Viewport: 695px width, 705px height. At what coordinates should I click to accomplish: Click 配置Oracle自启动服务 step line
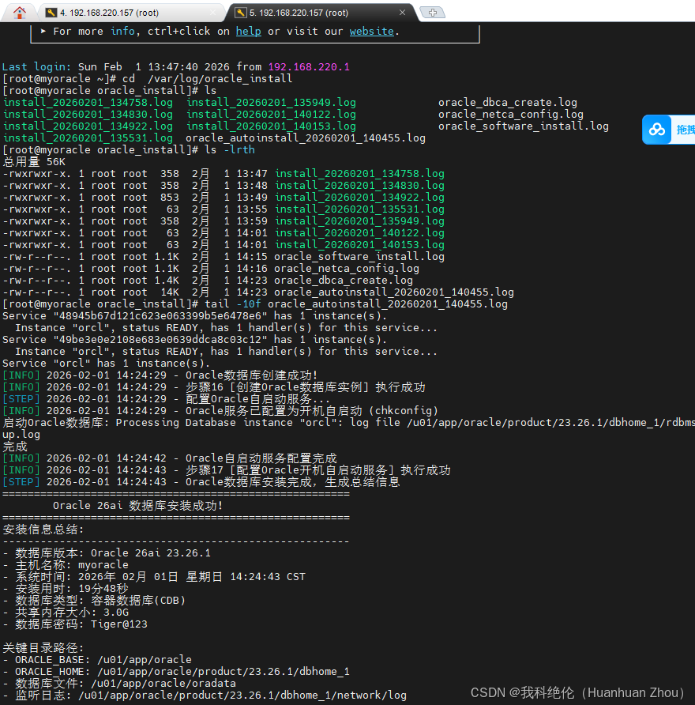166,399
